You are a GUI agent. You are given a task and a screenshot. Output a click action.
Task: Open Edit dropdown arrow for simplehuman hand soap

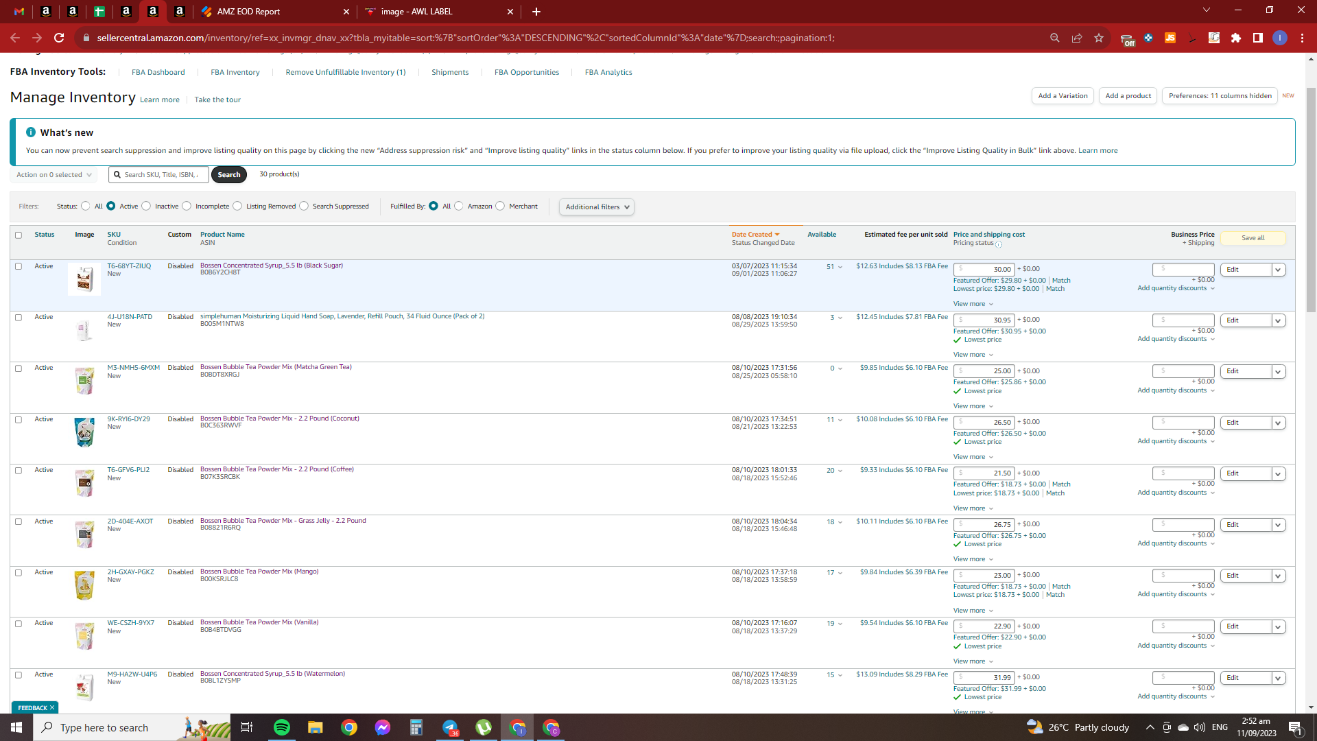point(1279,321)
